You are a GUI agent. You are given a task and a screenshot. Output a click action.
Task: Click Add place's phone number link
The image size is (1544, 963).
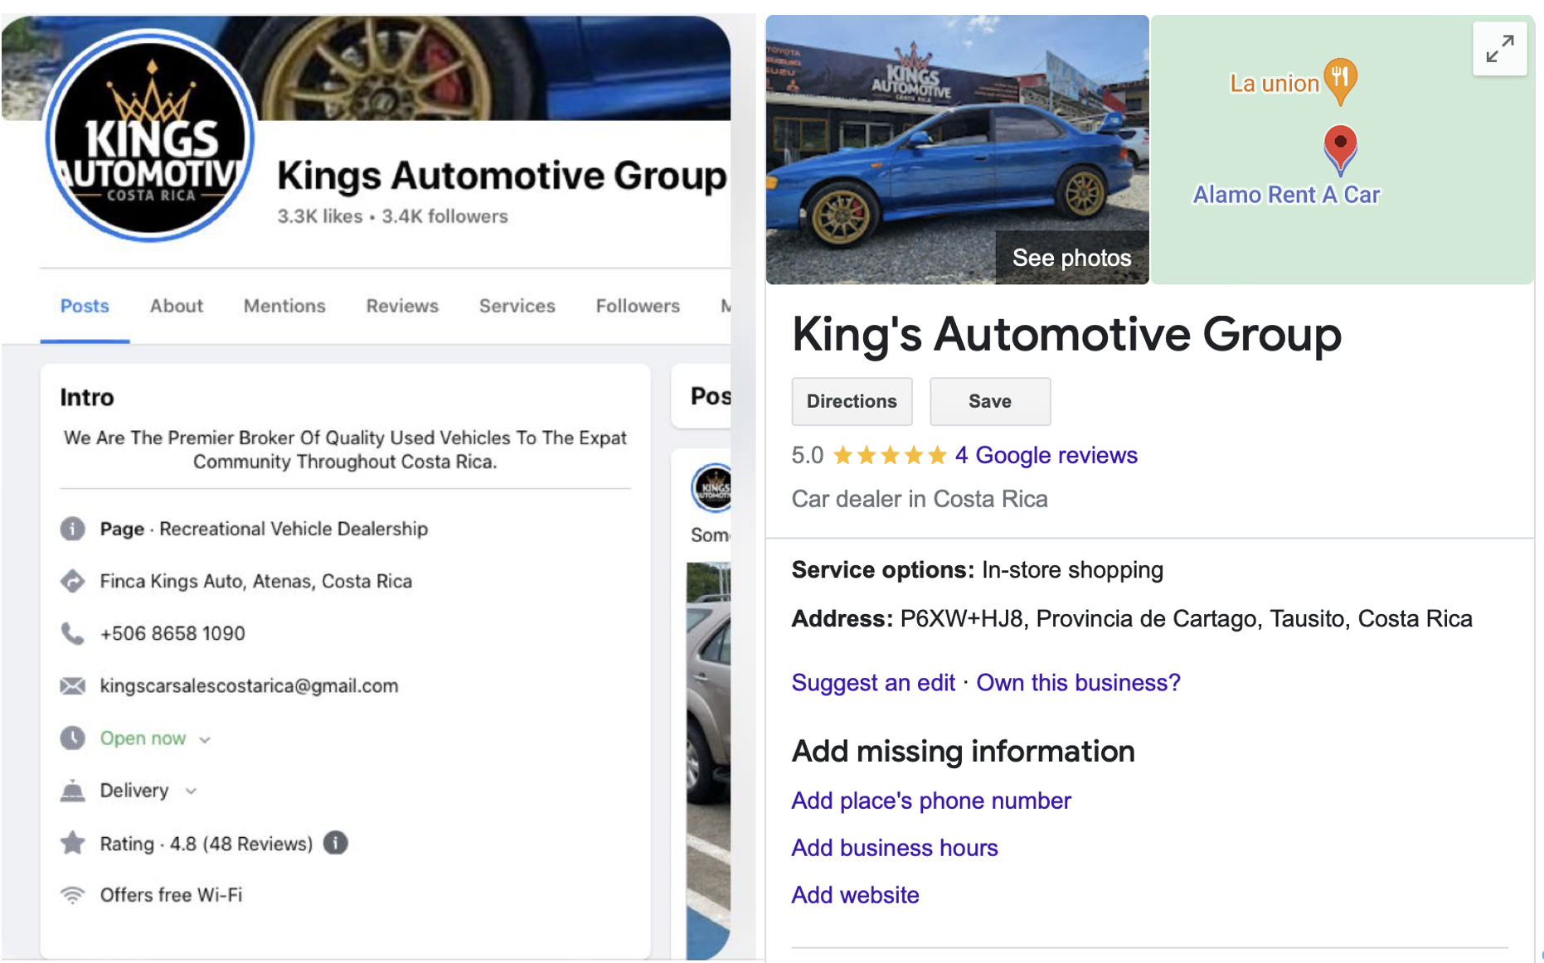click(930, 801)
